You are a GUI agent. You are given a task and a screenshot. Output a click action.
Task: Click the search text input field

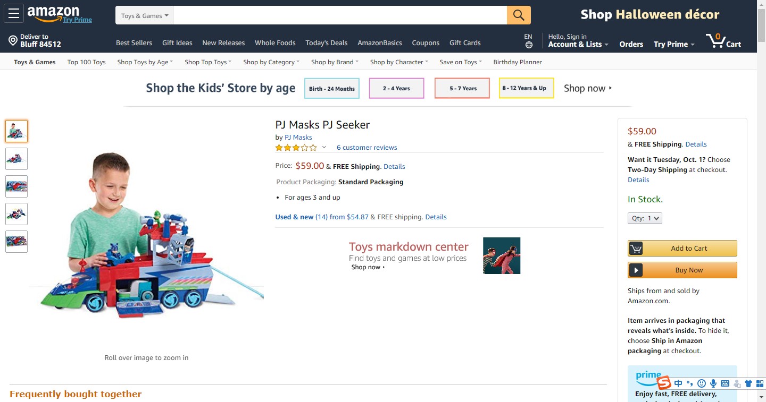click(x=339, y=15)
